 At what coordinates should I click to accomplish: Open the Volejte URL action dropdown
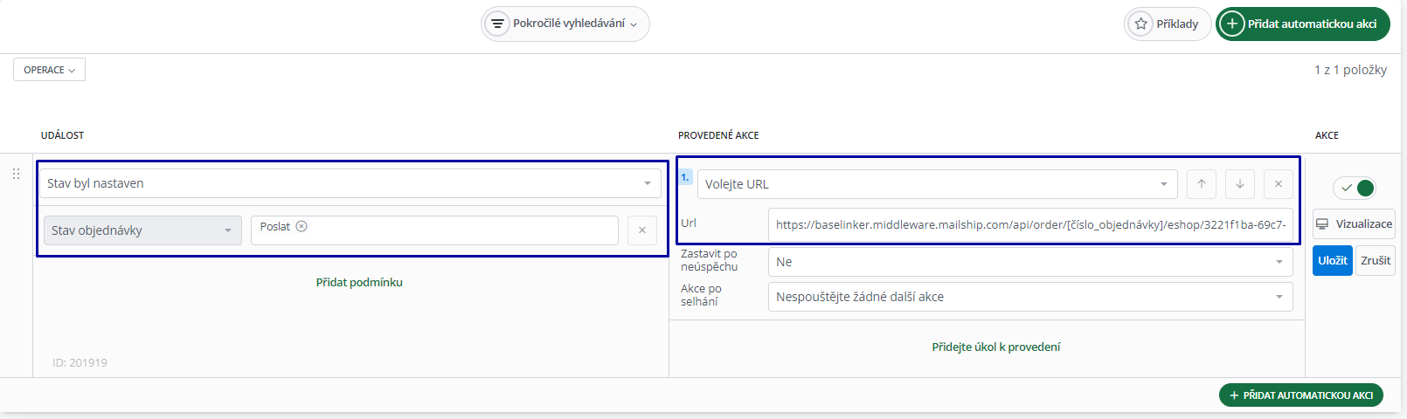point(937,184)
